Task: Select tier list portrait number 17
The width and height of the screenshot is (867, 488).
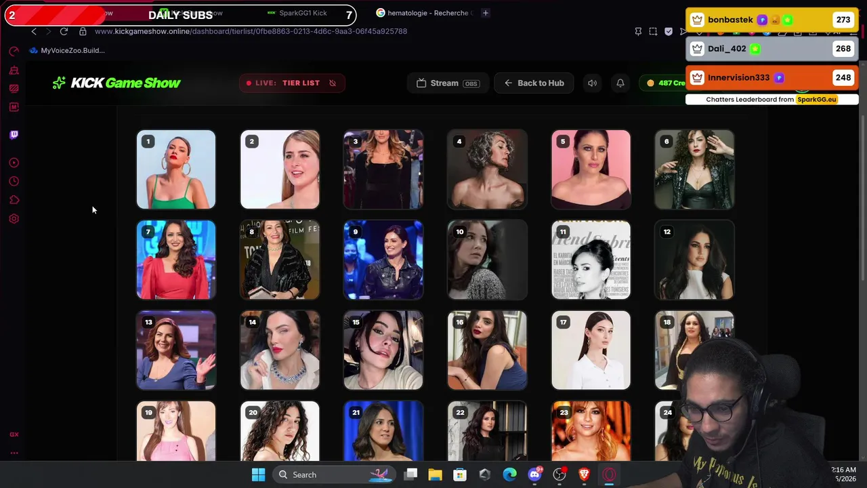Action: point(591,350)
